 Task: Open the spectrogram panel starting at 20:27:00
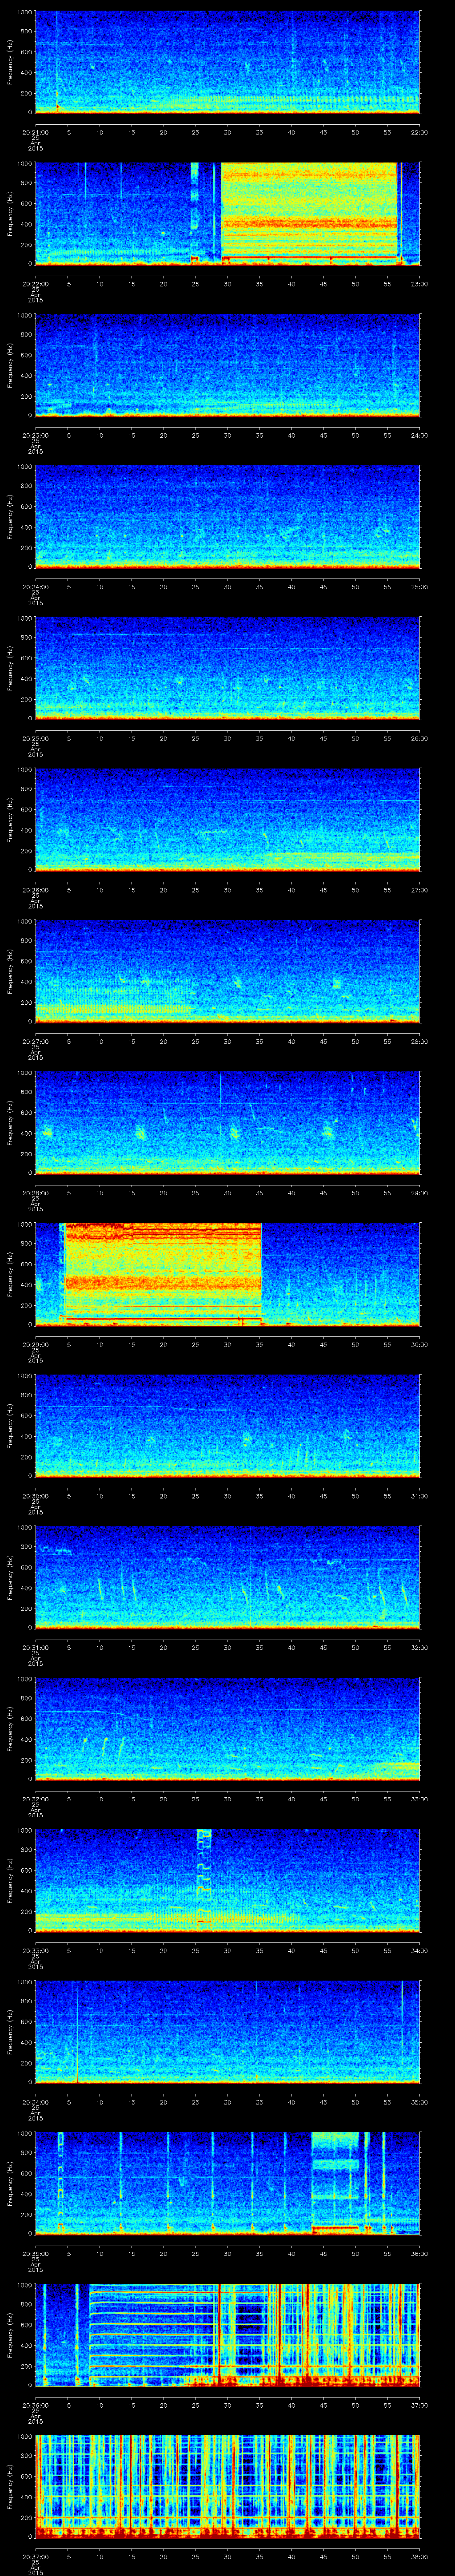227,972
